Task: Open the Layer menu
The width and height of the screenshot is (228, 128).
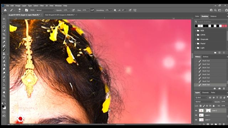Action: (24, 6)
